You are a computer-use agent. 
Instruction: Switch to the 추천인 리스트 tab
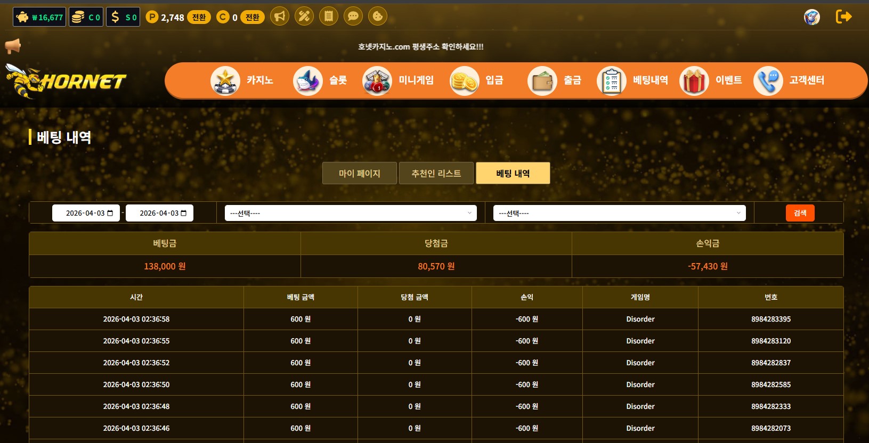[x=436, y=173]
